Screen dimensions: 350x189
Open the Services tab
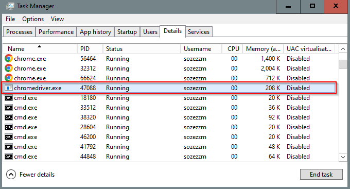[199, 32]
